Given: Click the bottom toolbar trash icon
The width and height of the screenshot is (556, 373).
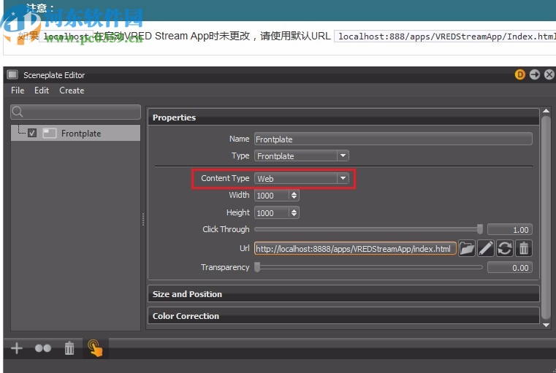Looking at the screenshot, I should point(69,348).
